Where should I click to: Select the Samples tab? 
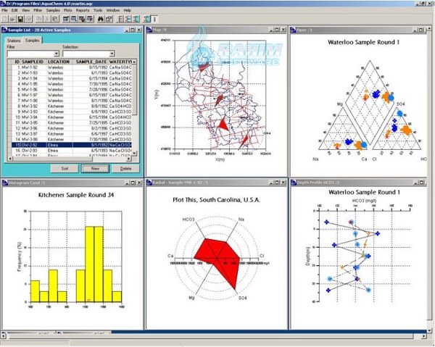32,40
